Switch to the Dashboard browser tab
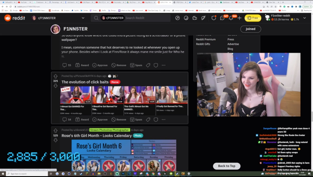Screen dimensions: 313x177 click(x=226, y=2)
